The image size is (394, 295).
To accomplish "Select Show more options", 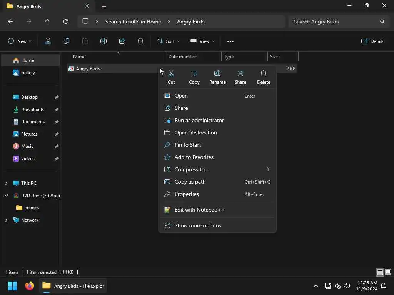I will point(217,225).
